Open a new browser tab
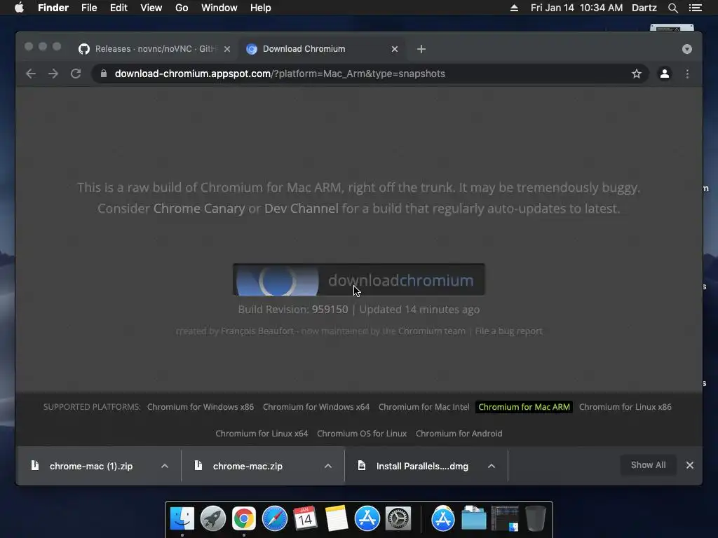The width and height of the screenshot is (718, 538). [421, 49]
